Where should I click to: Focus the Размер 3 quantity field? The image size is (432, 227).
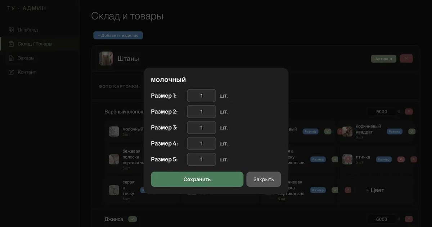pyautogui.click(x=202, y=128)
